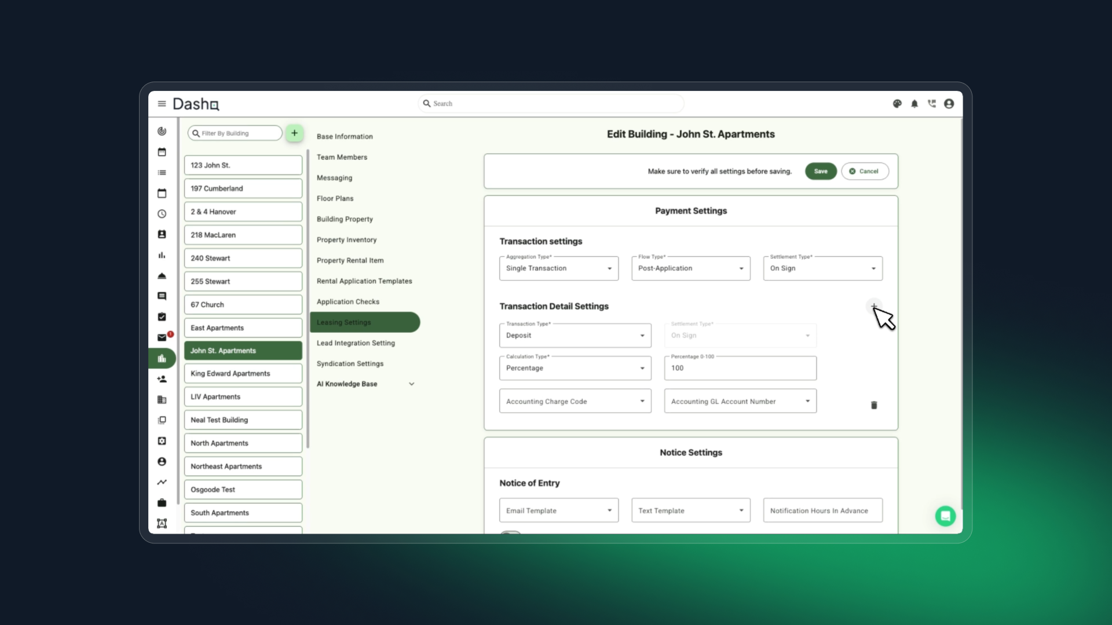Viewport: 1112px width, 625px height.
Task: Open the theme palette icon in top bar
Action: click(x=897, y=104)
